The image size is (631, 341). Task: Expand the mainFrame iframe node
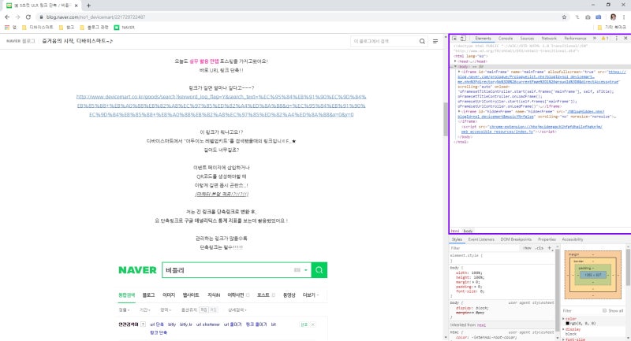click(459, 72)
